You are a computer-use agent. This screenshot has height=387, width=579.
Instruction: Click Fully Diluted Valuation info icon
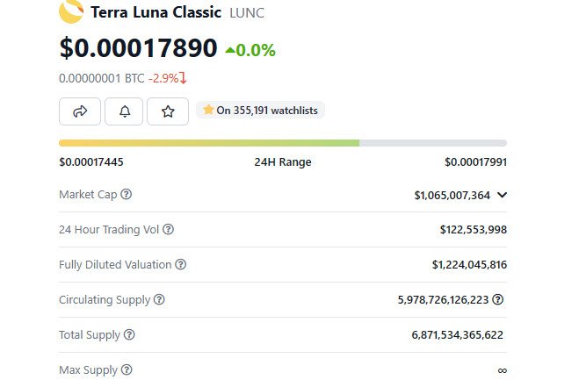(x=180, y=265)
